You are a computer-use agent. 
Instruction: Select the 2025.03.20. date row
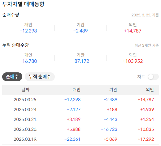click(80, 129)
